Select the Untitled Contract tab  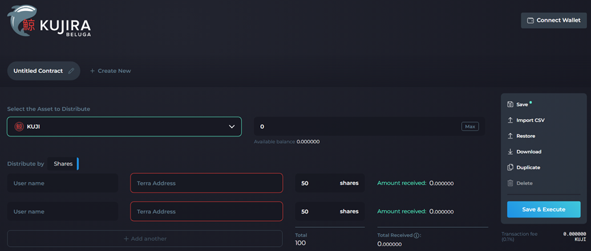click(x=44, y=71)
